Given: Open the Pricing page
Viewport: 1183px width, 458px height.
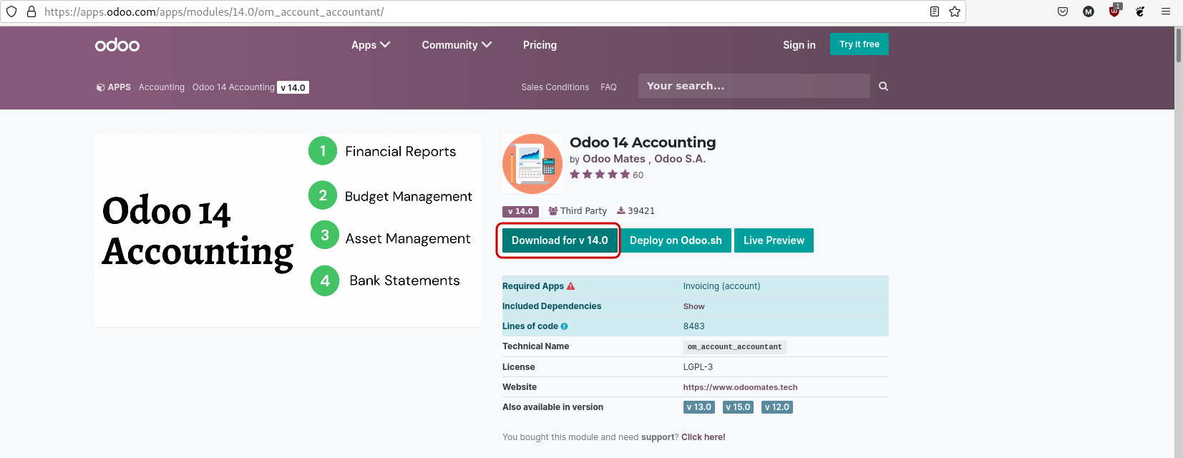Looking at the screenshot, I should point(540,45).
